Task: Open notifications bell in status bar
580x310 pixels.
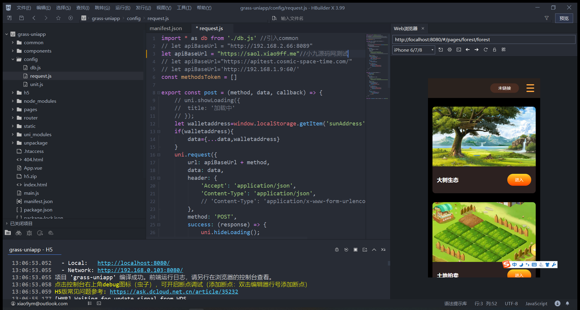Action: (567, 303)
